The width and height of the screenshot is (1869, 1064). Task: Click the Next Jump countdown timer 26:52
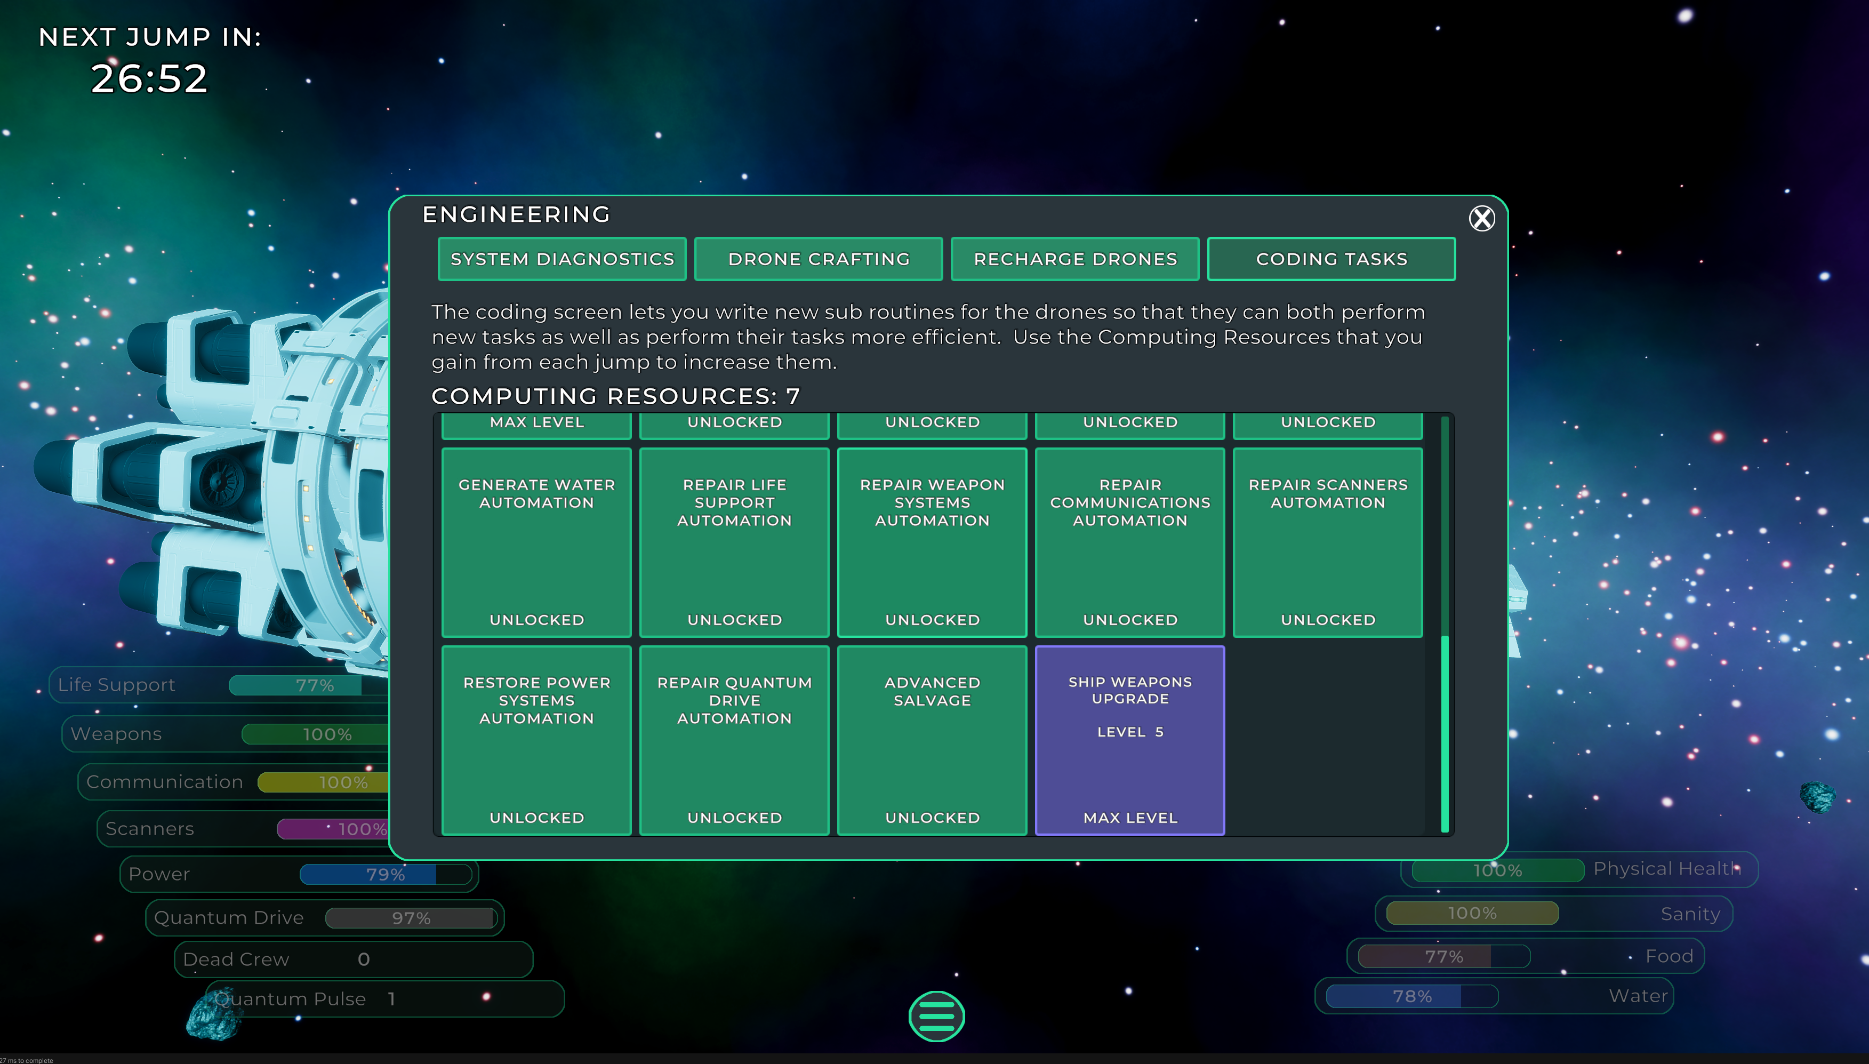click(150, 78)
